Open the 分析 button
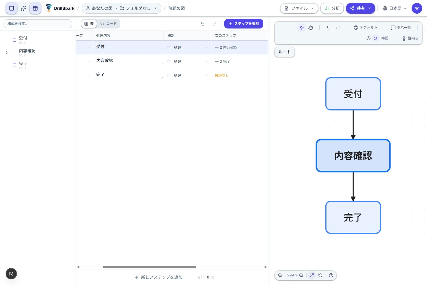Image resolution: width=427 pixels, height=285 pixels. [x=332, y=8]
